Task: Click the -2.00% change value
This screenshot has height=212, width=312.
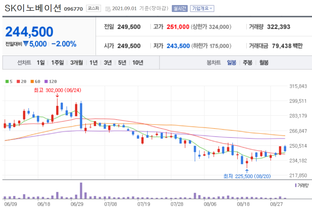Action: pos(64,44)
